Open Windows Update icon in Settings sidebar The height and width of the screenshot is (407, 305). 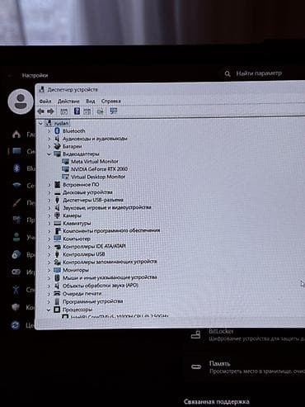pyautogui.click(x=16, y=325)
